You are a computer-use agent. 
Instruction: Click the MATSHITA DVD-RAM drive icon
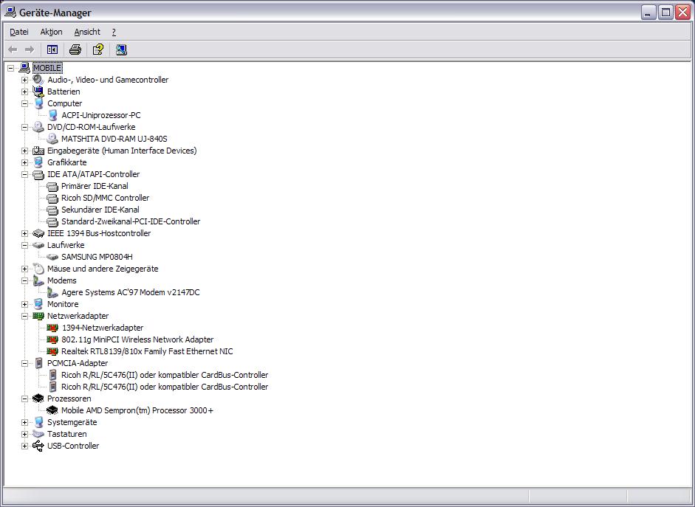[52, 139]
